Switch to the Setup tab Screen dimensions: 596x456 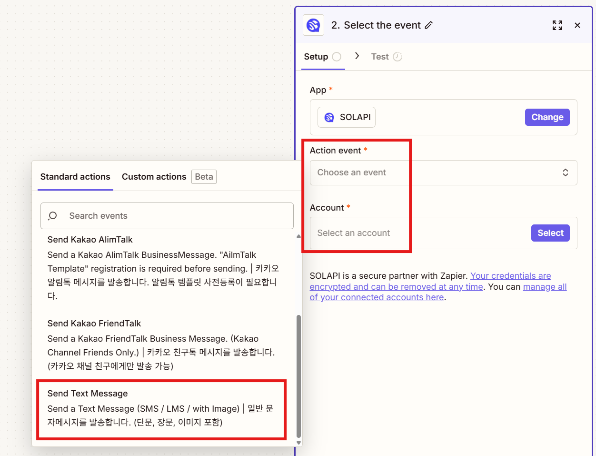(x=316, y=57)
